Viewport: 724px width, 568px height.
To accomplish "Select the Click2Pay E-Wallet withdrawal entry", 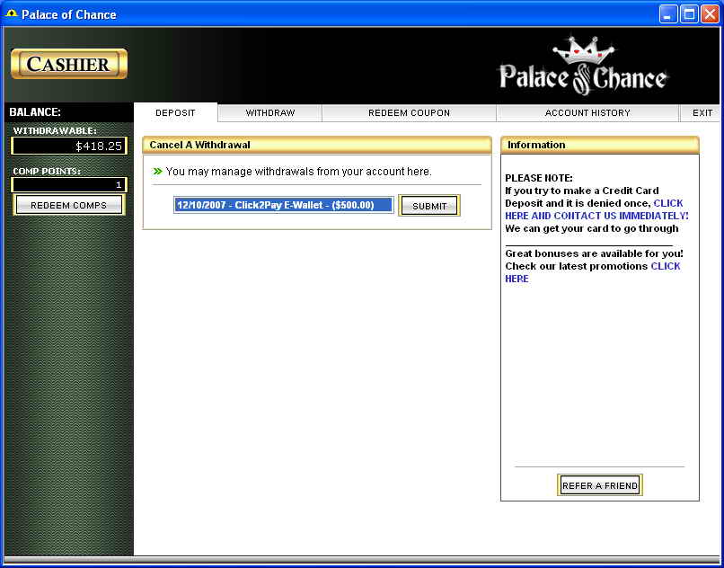I will 283,205.
